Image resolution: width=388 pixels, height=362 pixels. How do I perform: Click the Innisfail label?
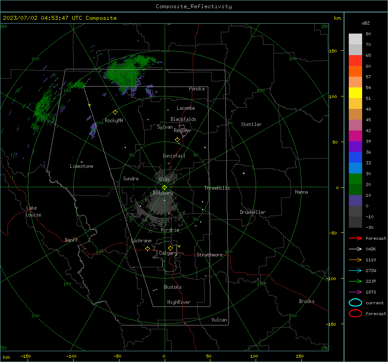174,156
